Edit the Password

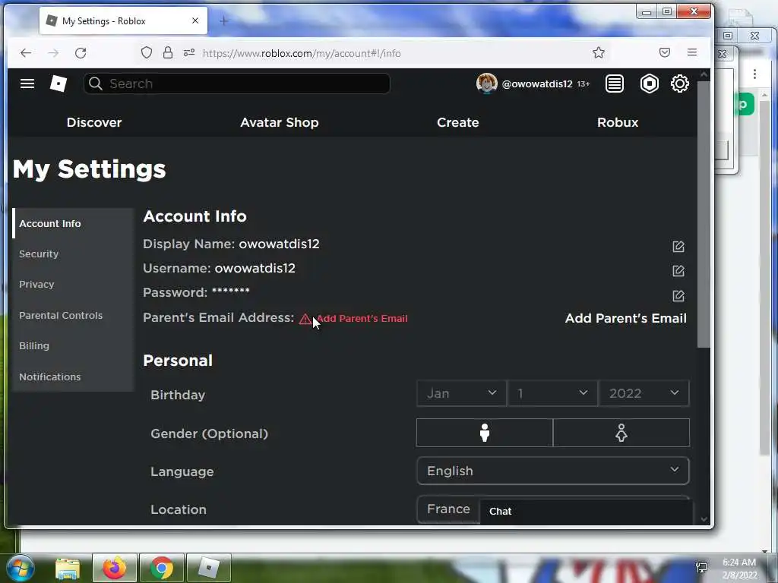pos(678,296)
